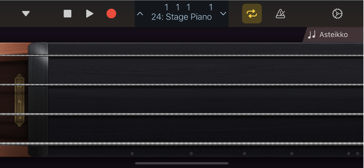This screenshot has width=364, height=168.
Task: Toggle the metronome
Action: coord(280,14)
